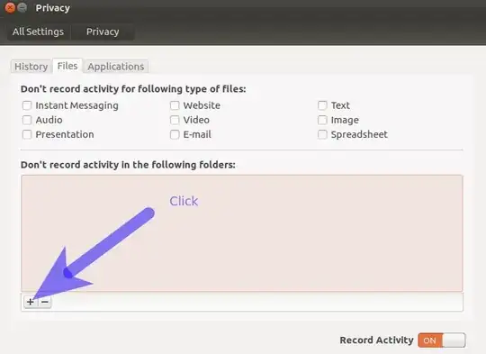Image resolution: width=486 pixels, height=354 pixels.
Task: Click inside the excluded folders list area
Action: point(242,233)
